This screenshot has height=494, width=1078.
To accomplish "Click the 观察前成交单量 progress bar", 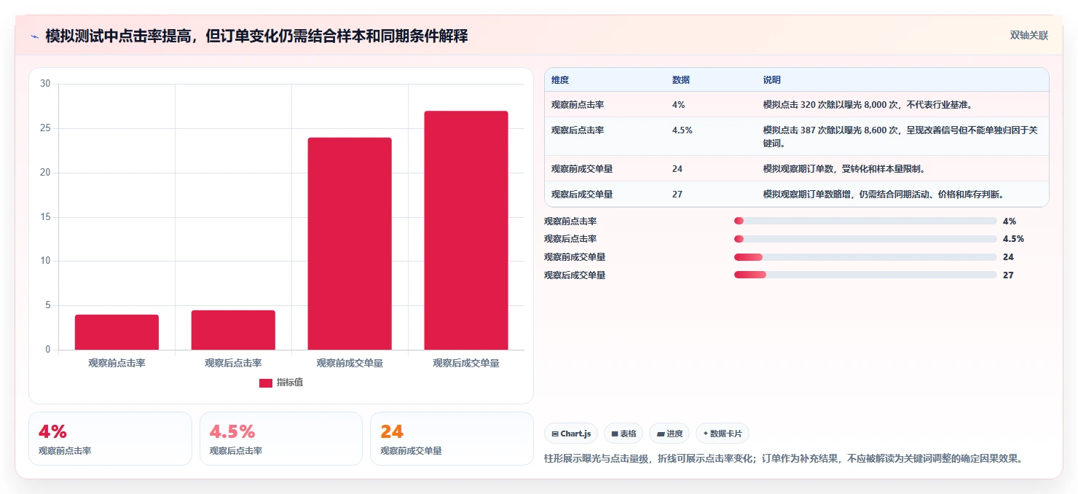I will [x=865, y=257].
